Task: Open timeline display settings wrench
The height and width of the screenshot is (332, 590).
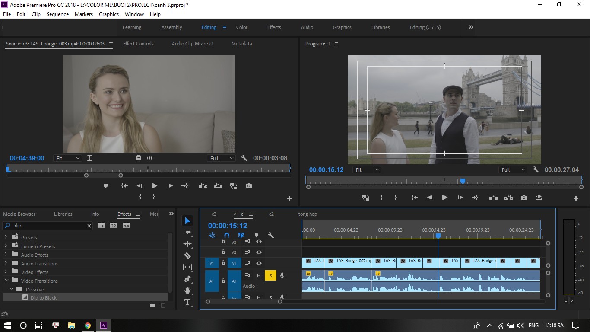Action: pyautogui.click(x=271, y=236)
